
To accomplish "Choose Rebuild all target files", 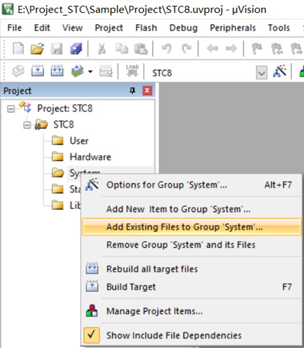I will [192, 269].
